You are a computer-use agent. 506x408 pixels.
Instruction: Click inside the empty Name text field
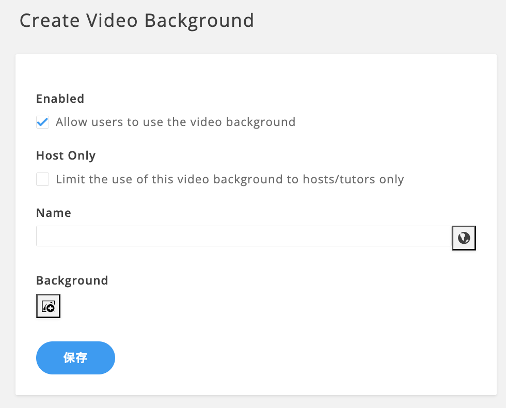[243, 236]
